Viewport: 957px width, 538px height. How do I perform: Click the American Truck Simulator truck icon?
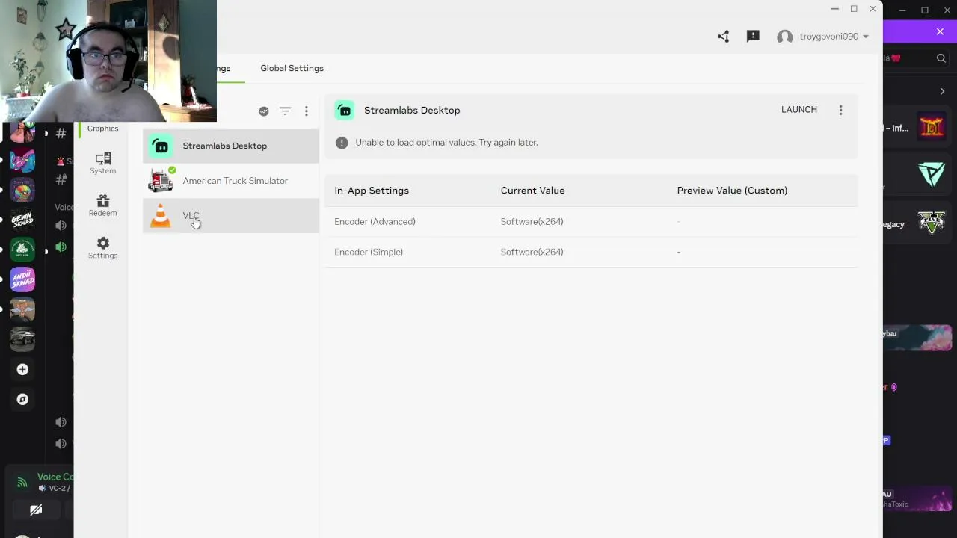tap(160, 181)
